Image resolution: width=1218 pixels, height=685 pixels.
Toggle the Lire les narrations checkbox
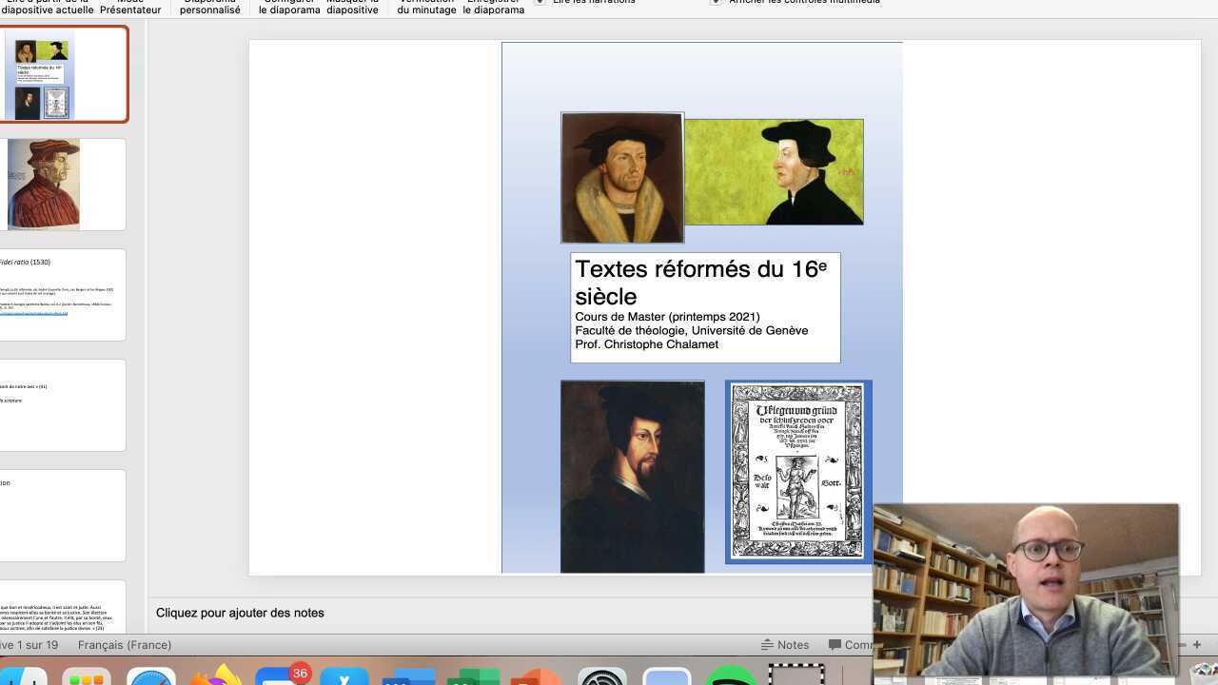point(540,2)
